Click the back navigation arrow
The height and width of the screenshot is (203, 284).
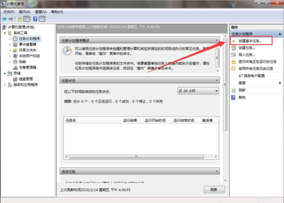(4, 18)
